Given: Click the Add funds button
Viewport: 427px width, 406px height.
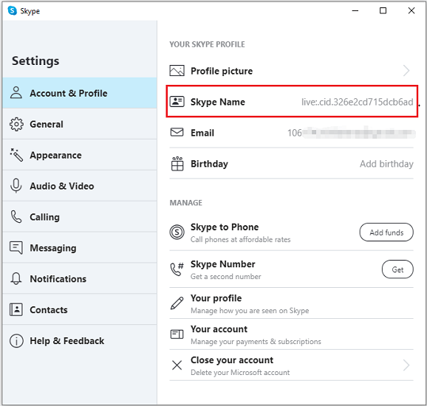Looking at the screenshot, I should [386, 232].
